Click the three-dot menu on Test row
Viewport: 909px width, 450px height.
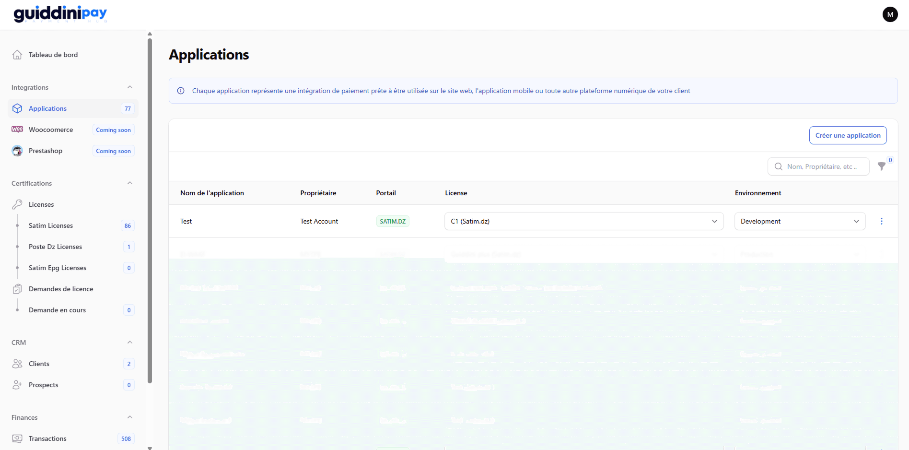(x=882, y=221)
